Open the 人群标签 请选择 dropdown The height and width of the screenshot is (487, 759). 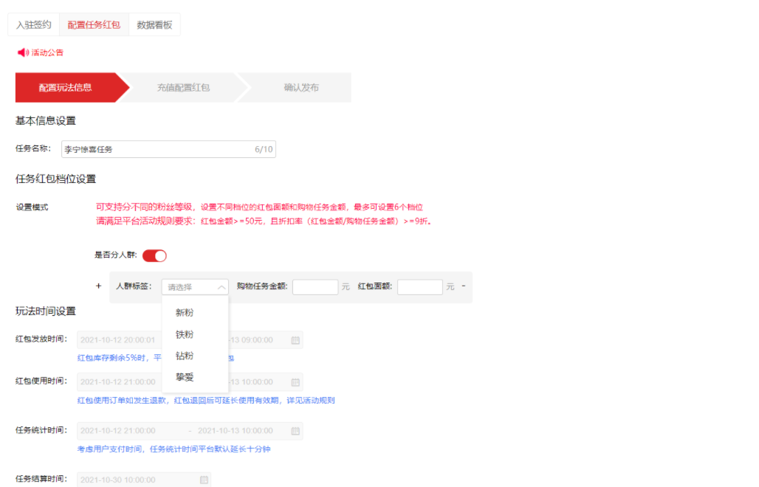pyautogui.click(x=193, y=286)
